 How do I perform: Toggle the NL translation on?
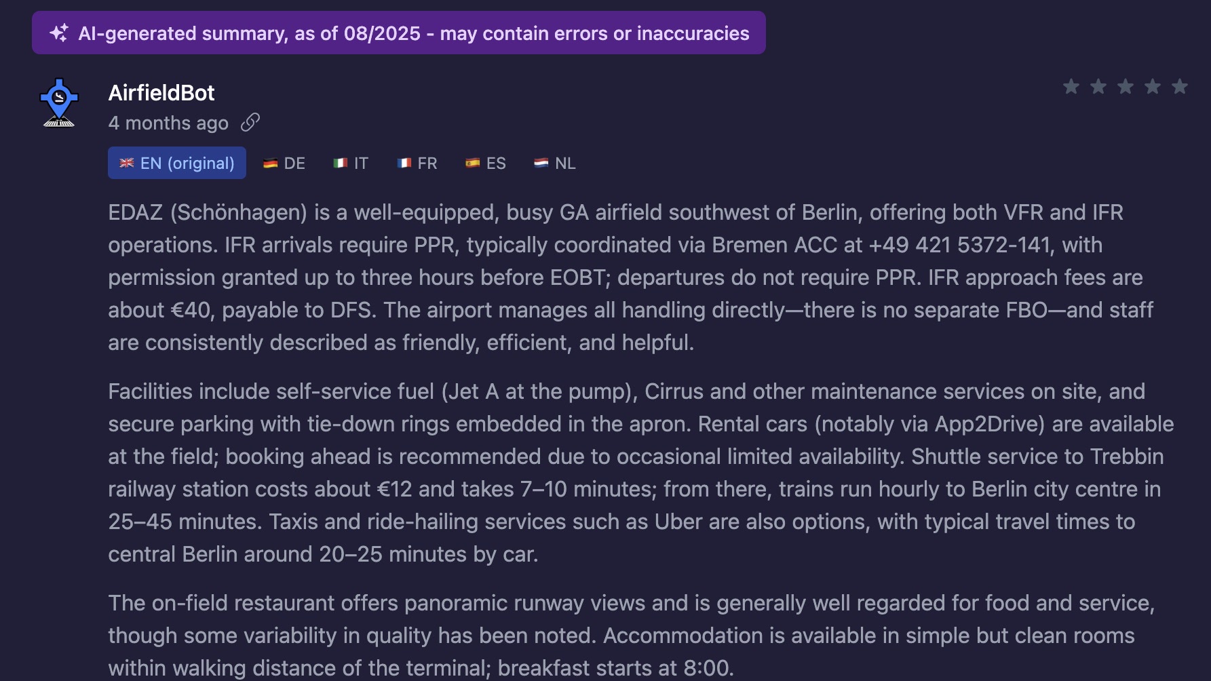click(x=554, y=163)
